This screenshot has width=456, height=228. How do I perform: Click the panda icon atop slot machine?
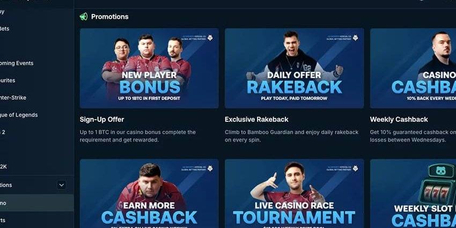440,171
